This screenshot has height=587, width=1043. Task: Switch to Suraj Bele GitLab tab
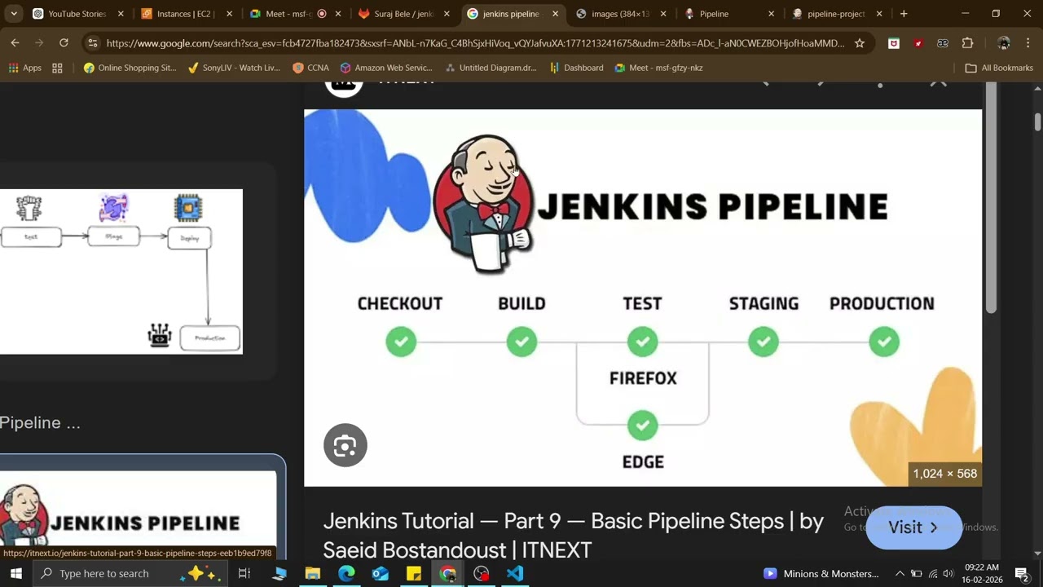pos(404,14)
